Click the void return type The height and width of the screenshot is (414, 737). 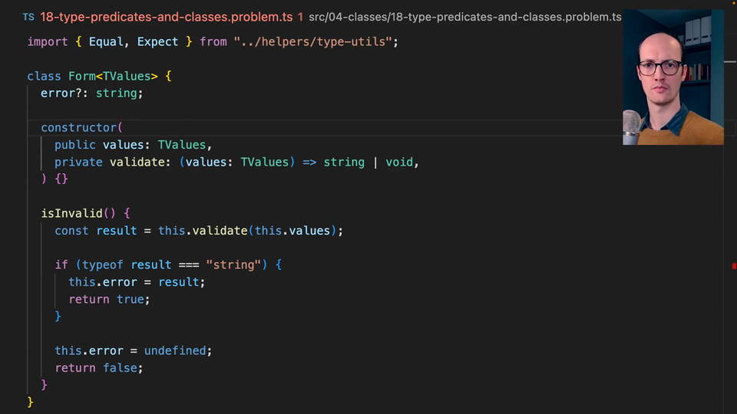pyautogui.click(x=398, y=163)
